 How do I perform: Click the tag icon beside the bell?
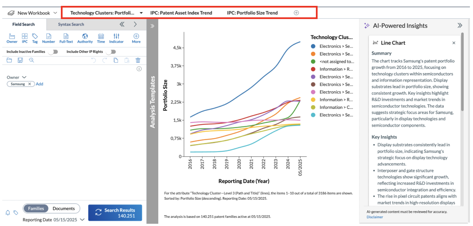[x=16, y=213]
